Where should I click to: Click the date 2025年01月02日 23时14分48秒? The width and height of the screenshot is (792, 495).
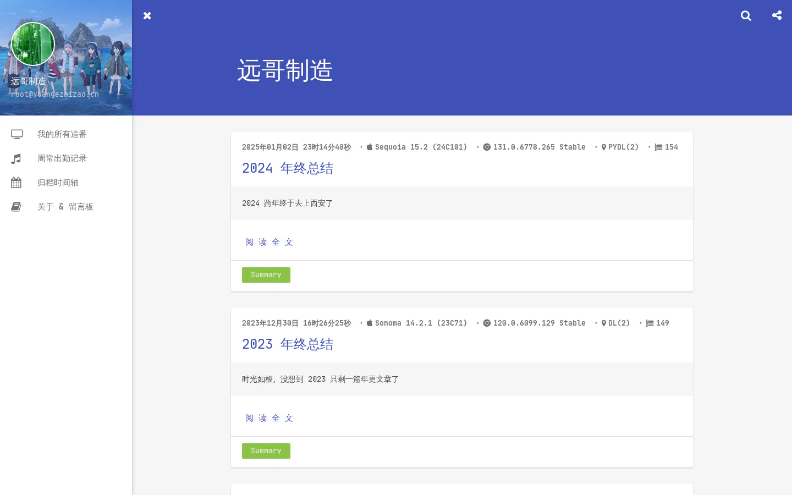click(296, 147)
